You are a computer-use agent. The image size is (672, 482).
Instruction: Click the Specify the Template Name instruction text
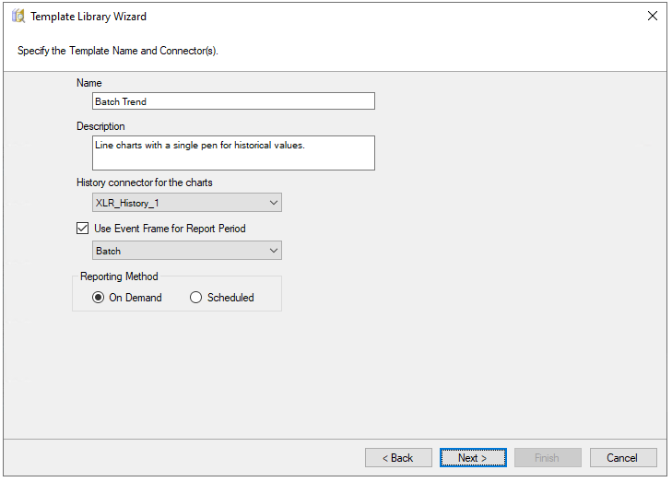(118, 51)
